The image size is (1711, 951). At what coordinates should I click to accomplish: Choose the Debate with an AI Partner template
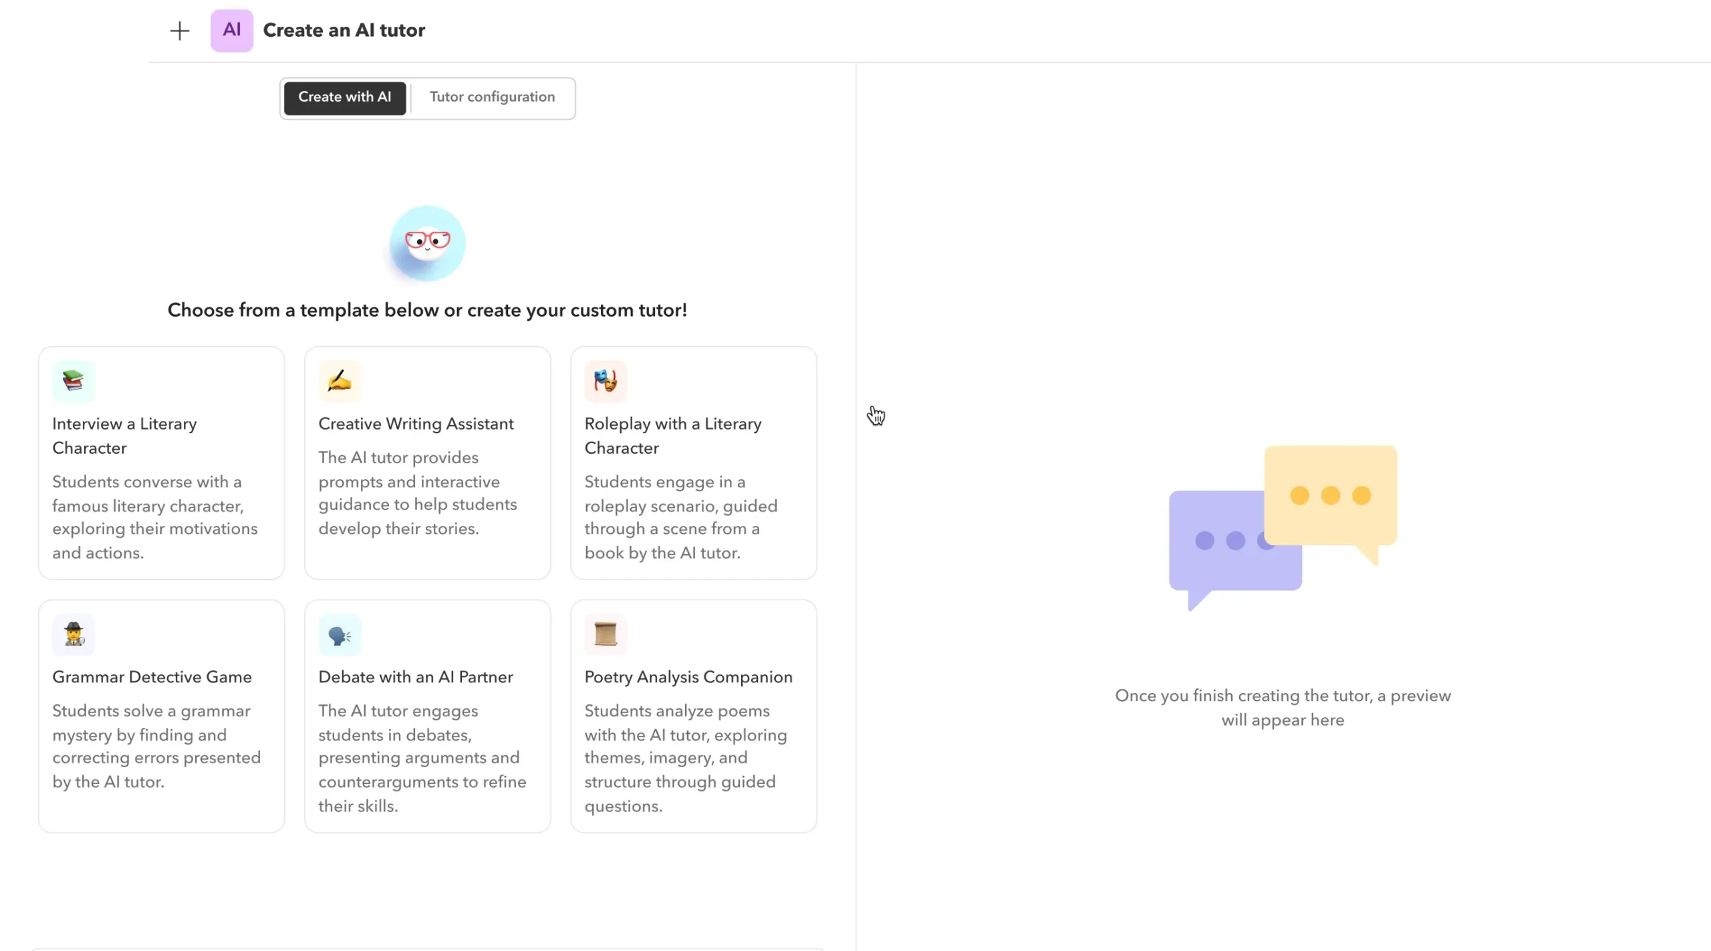(427, 715)
